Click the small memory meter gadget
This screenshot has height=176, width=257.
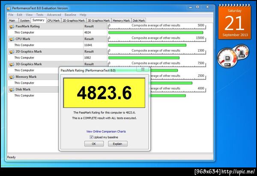pos(242,52)
